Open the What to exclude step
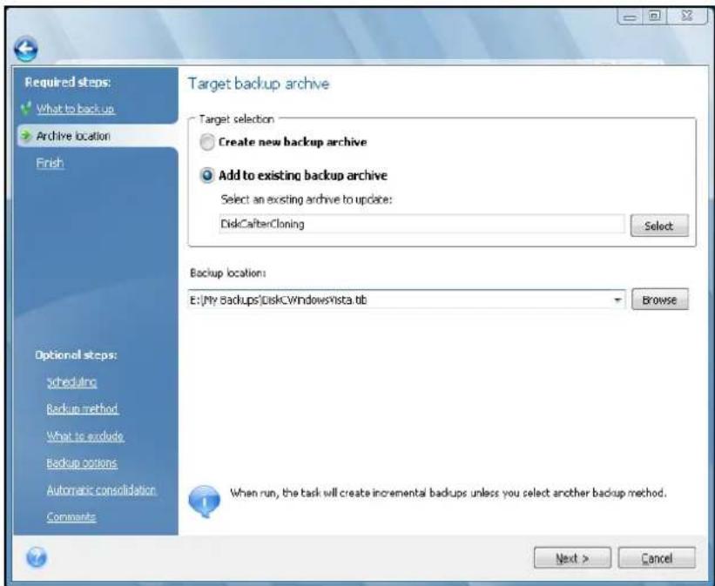The height and width of the screenshot is (586, 715). [x=84, y=436]
